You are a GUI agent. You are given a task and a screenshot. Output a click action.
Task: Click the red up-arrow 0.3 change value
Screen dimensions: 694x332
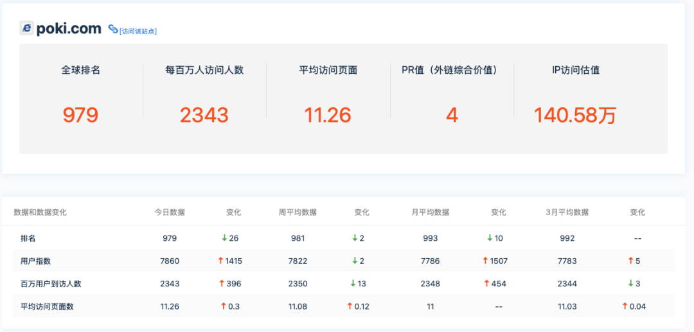tap(231, 306)
